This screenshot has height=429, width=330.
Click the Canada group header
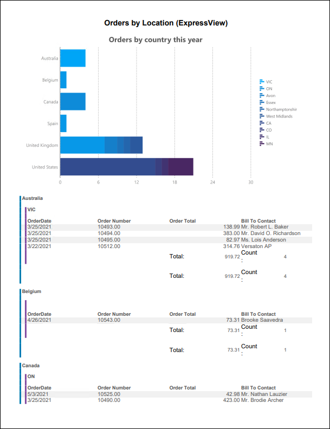pos(31,366)
